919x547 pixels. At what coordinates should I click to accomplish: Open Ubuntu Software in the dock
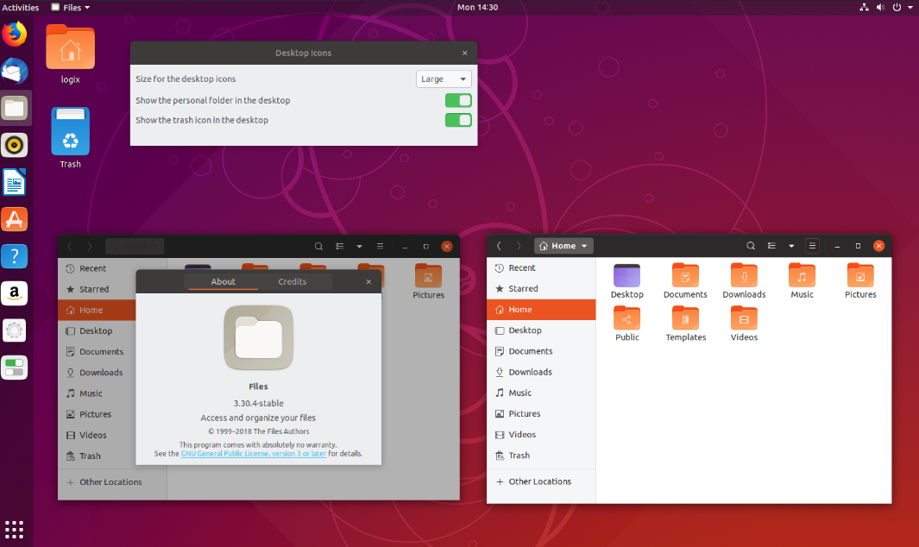[x=15, y=219]
